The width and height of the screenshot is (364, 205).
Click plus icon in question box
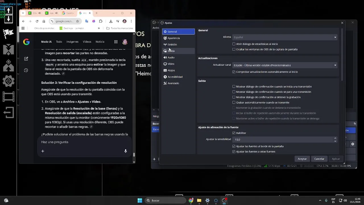43,151
